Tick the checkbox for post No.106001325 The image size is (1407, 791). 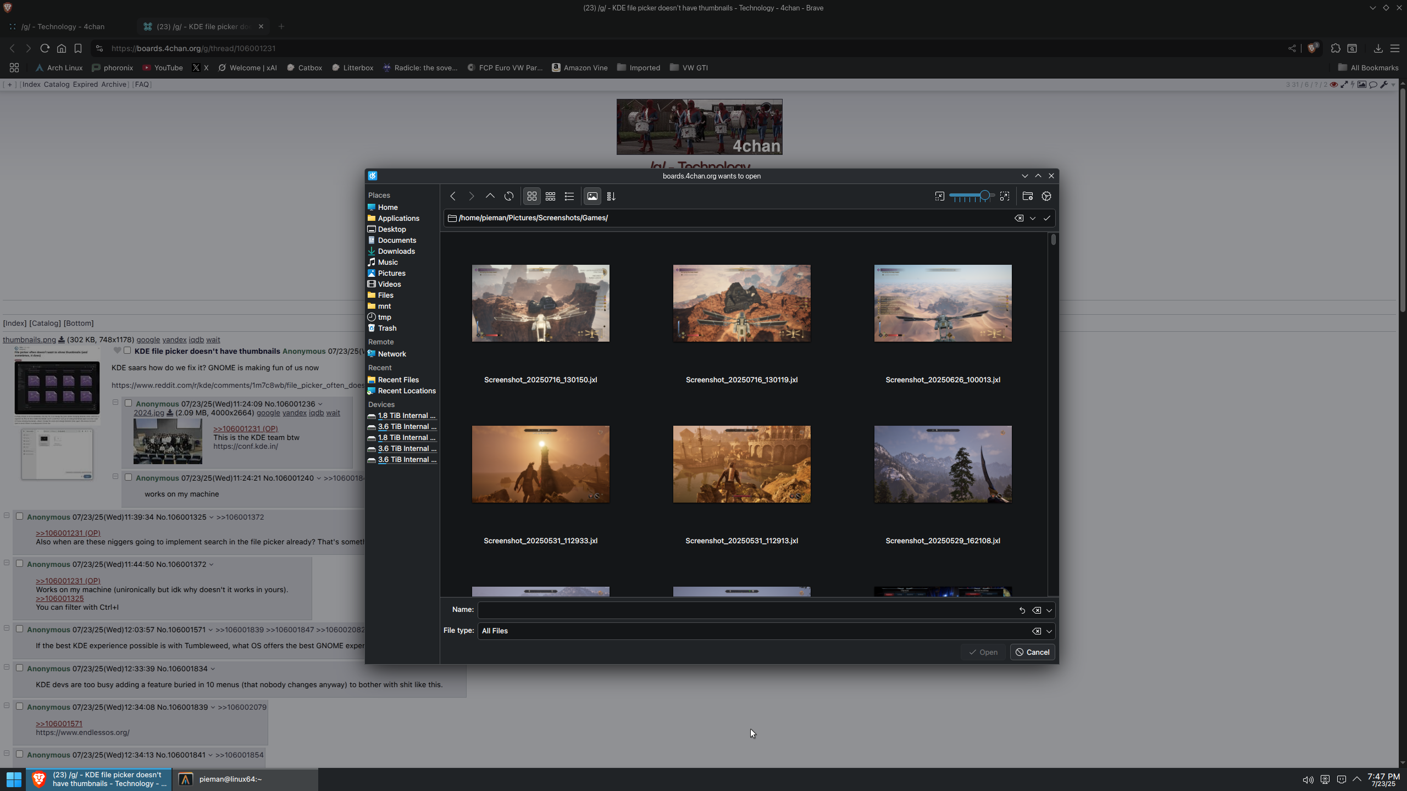[20, 516]
